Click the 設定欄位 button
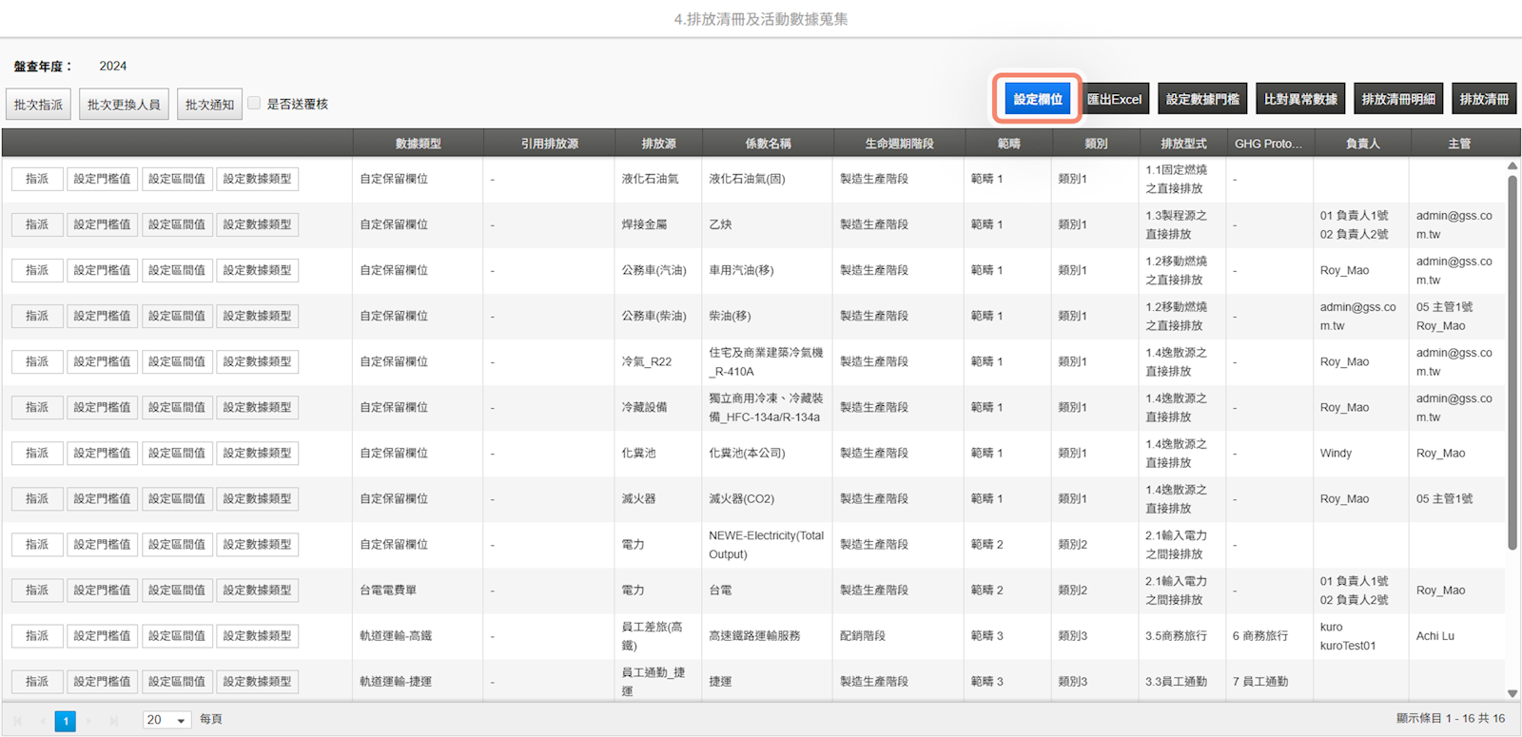This screenshot has height=737, width=1522. pos(1037,99)
